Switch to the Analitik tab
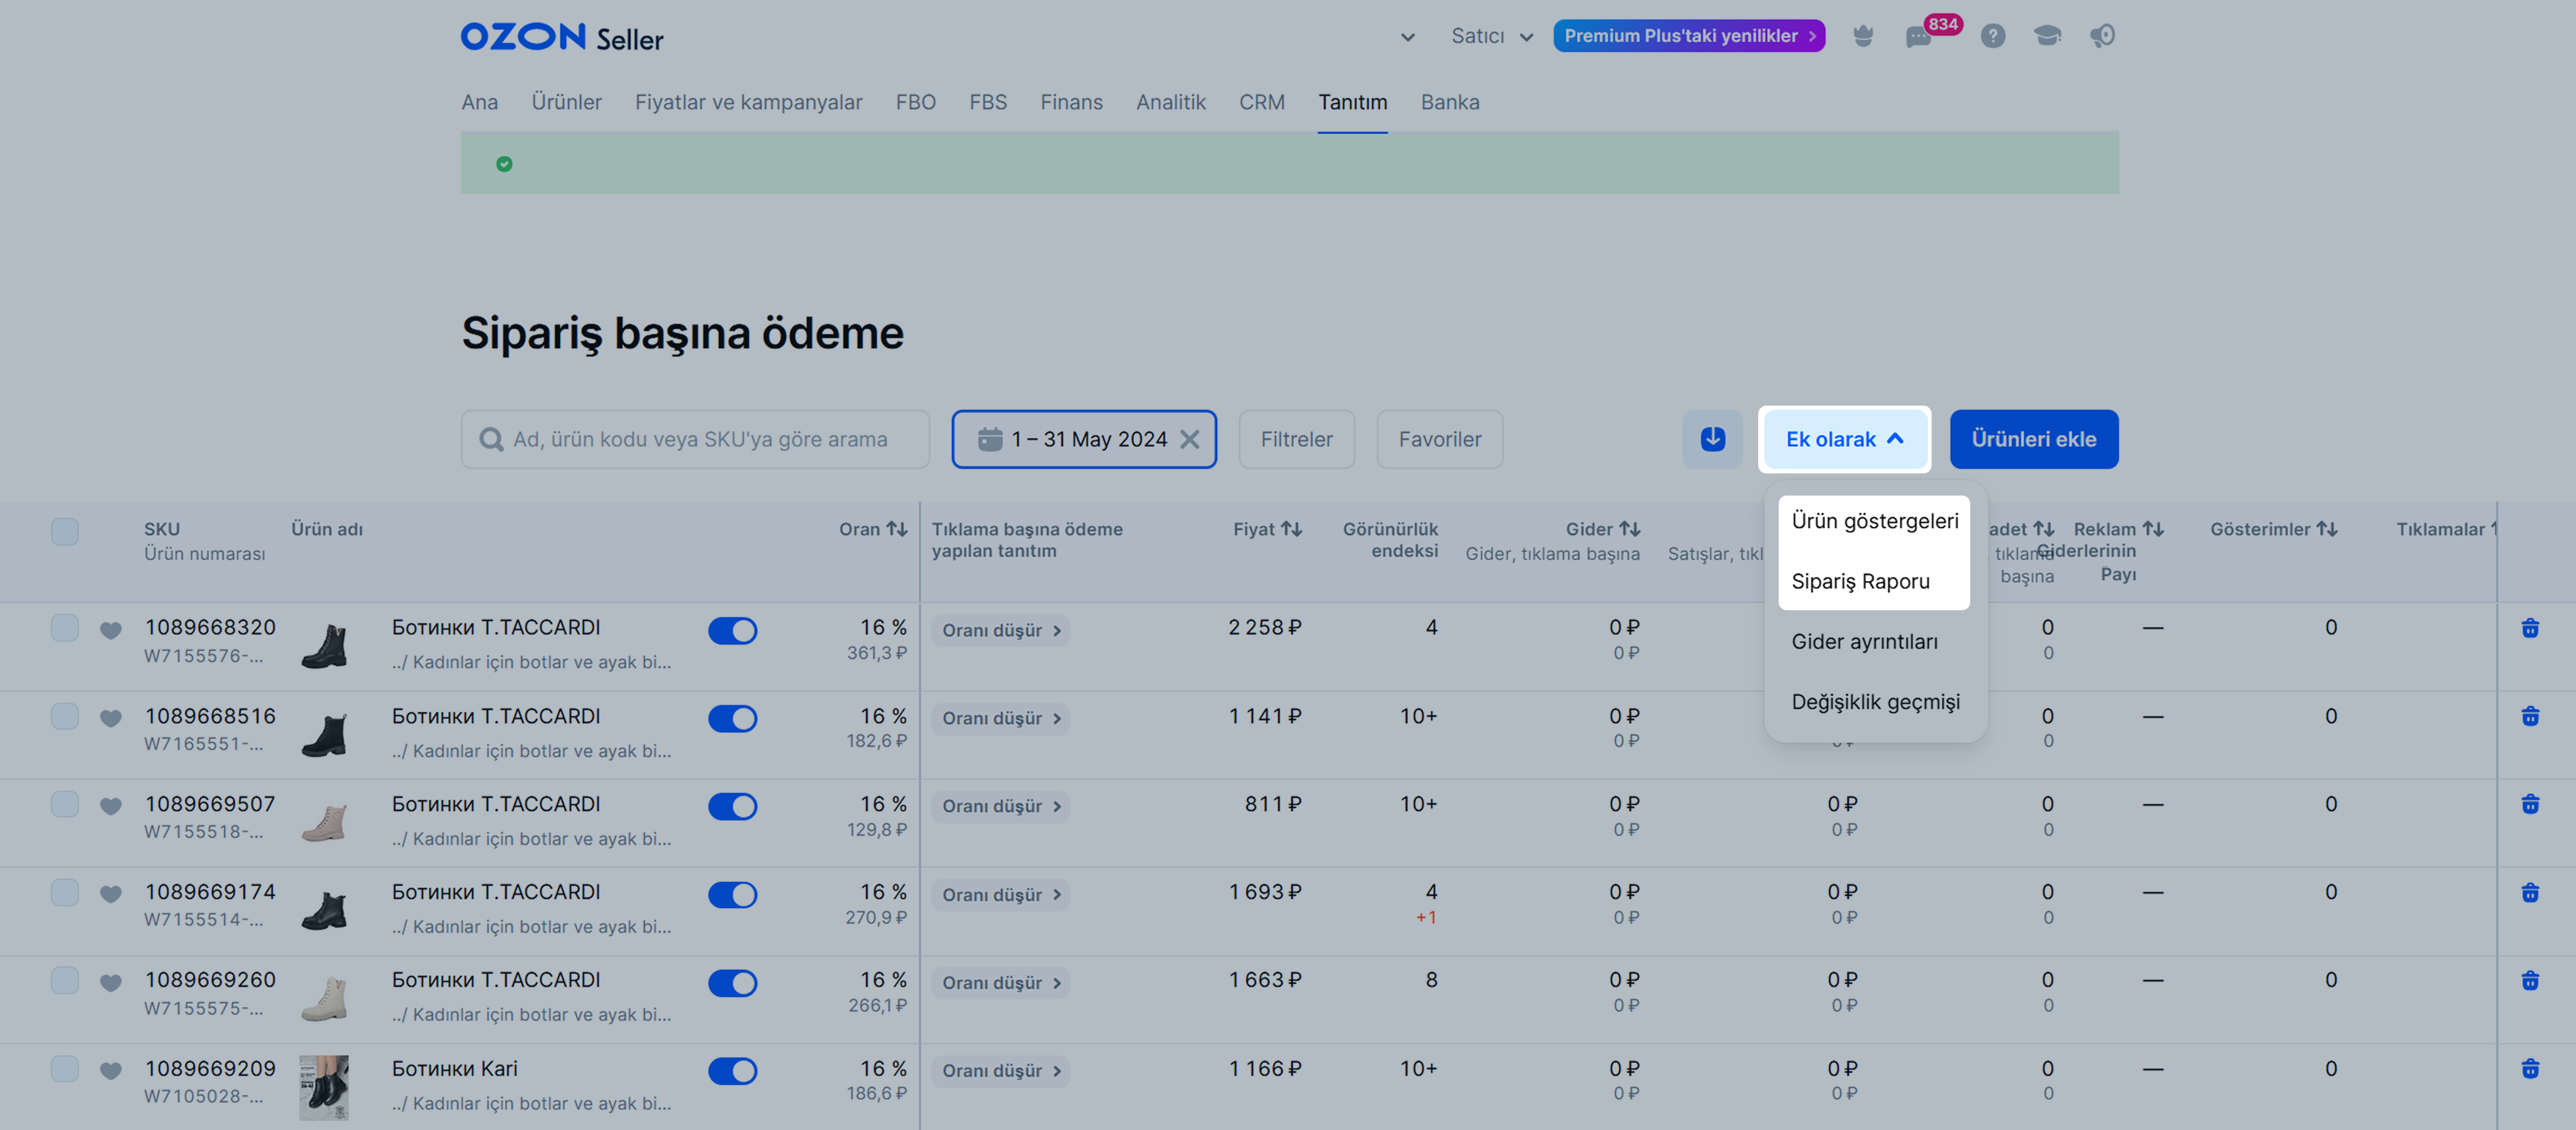This screenshot has height=1130, width=2576. [x=1170, y=102]
